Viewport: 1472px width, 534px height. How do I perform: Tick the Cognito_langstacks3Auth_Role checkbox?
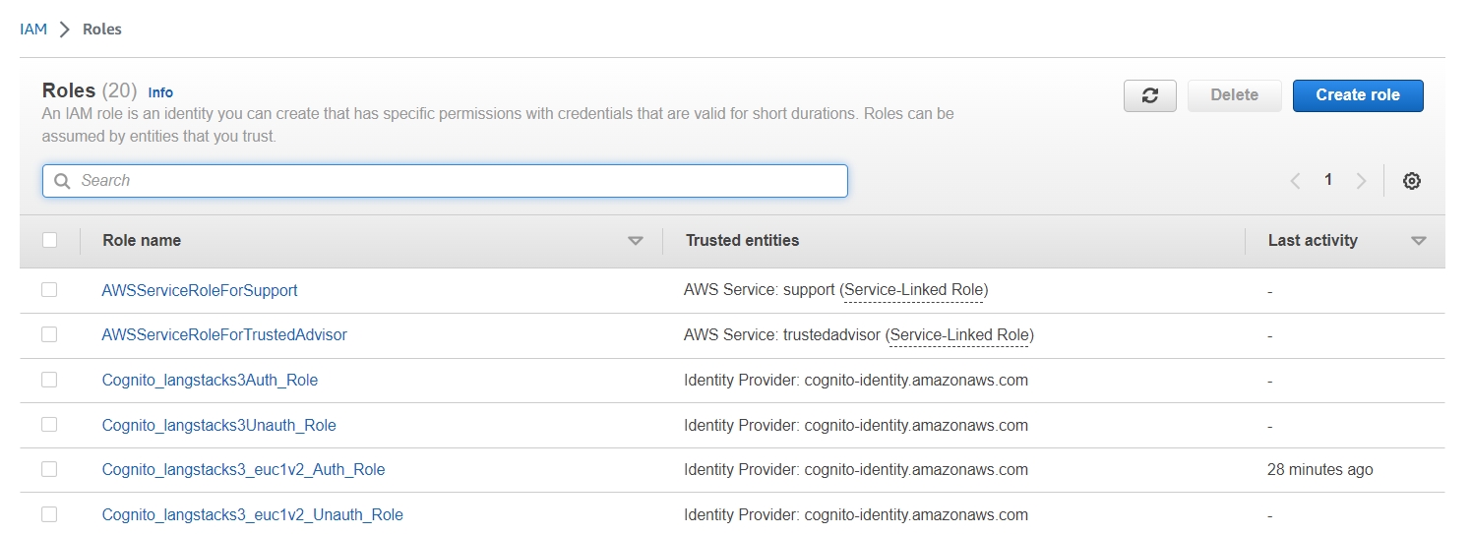49,380
